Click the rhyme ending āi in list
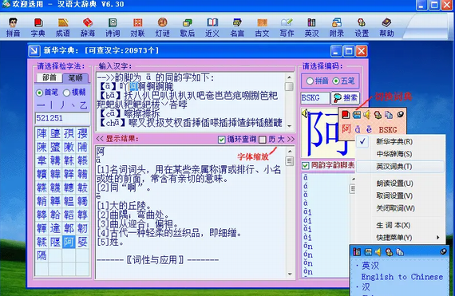The height and width of the screenshot is (296, 455). 307,212
